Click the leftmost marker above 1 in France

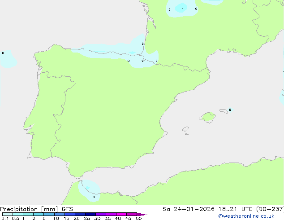(x=169, y=9)
